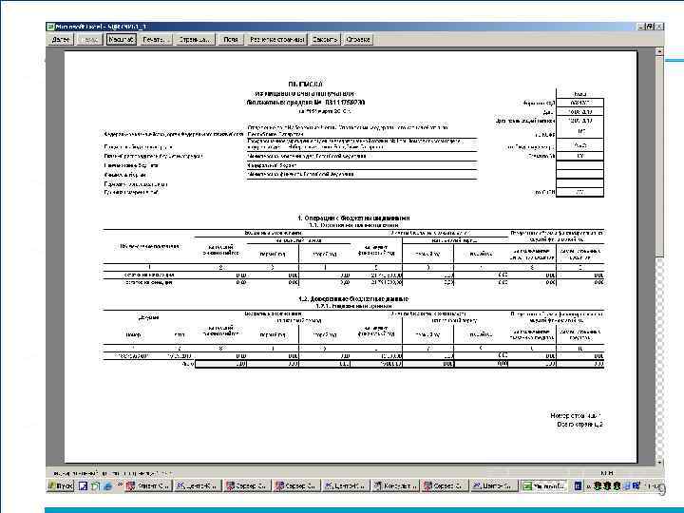This screenshot has width=684, height=513.
Task: Click heading '1. Операции с бюджетными данными'
Action: tap(353, 218)
